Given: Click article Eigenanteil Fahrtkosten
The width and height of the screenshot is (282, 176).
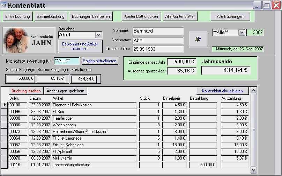Looking at the screenshot, I should coord(94,105).
